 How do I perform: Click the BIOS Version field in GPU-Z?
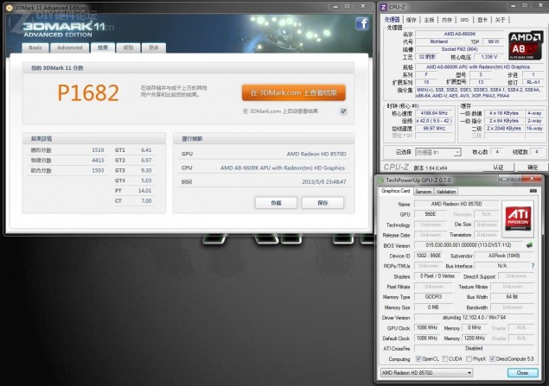468,245
